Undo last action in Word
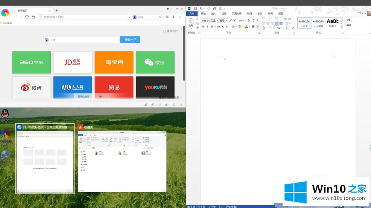Viewport: 371px width, 208px height. pos(201,9)
